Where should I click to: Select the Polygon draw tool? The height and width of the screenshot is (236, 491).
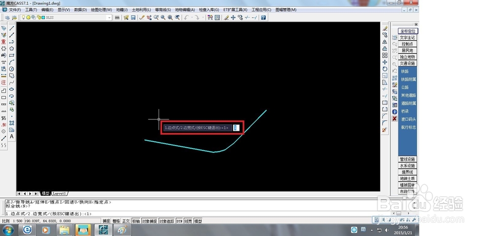[x=12, y=49]
